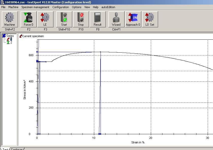This screenshot has height=150, width=213.
Task: Click the 30 strain axis value
Action: click(207, 138)
